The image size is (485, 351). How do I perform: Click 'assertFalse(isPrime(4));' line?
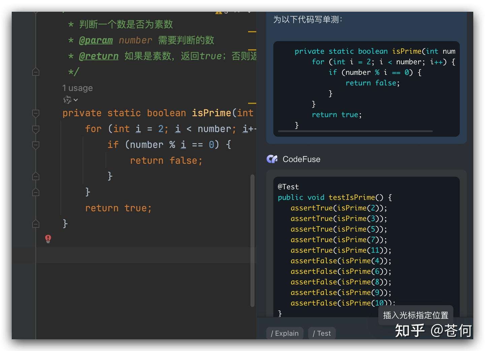pos(341,261)
